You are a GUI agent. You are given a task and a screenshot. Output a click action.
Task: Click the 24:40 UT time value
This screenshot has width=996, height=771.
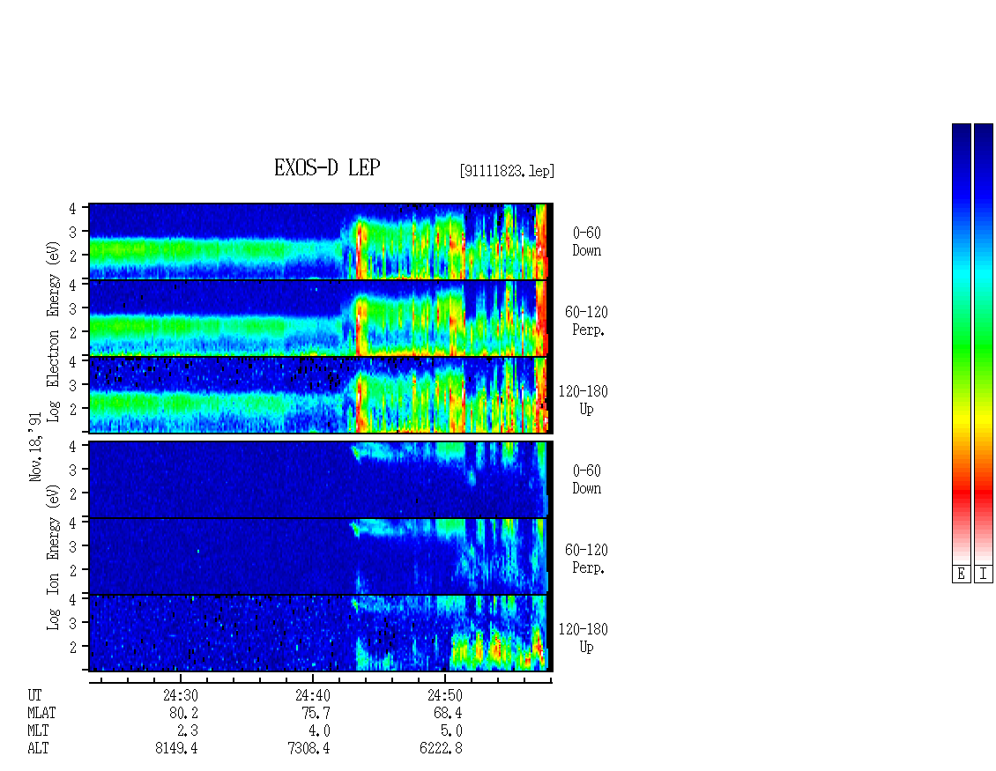click(x=313, y=695)
